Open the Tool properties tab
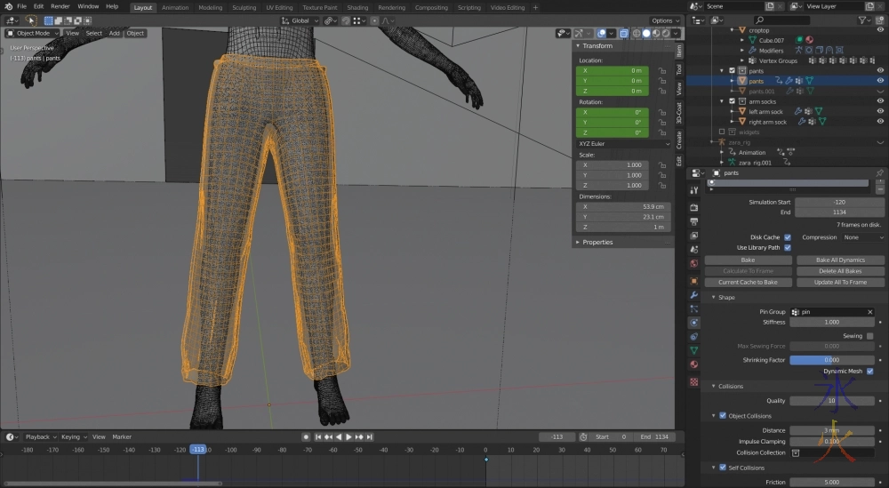The width and height of the screenshot is (889, 488). [x=694, y=190]
